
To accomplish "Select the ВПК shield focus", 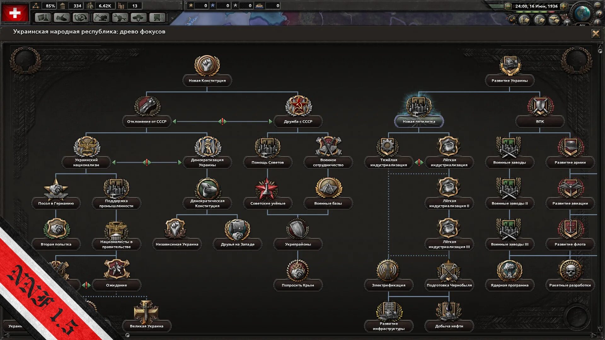I will [x=540, y=112].
